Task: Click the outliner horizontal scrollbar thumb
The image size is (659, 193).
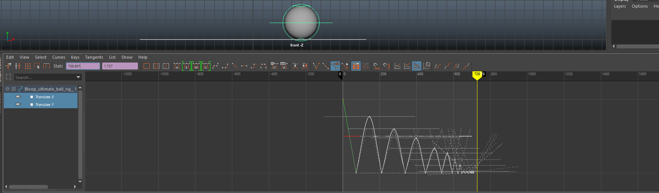Action: click(x=28, y=187)
